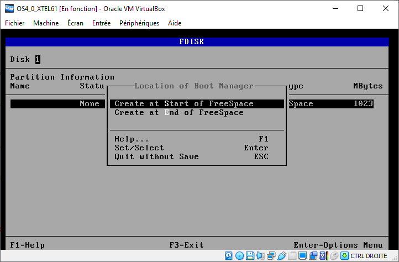Click Quit without Save option

156,157
